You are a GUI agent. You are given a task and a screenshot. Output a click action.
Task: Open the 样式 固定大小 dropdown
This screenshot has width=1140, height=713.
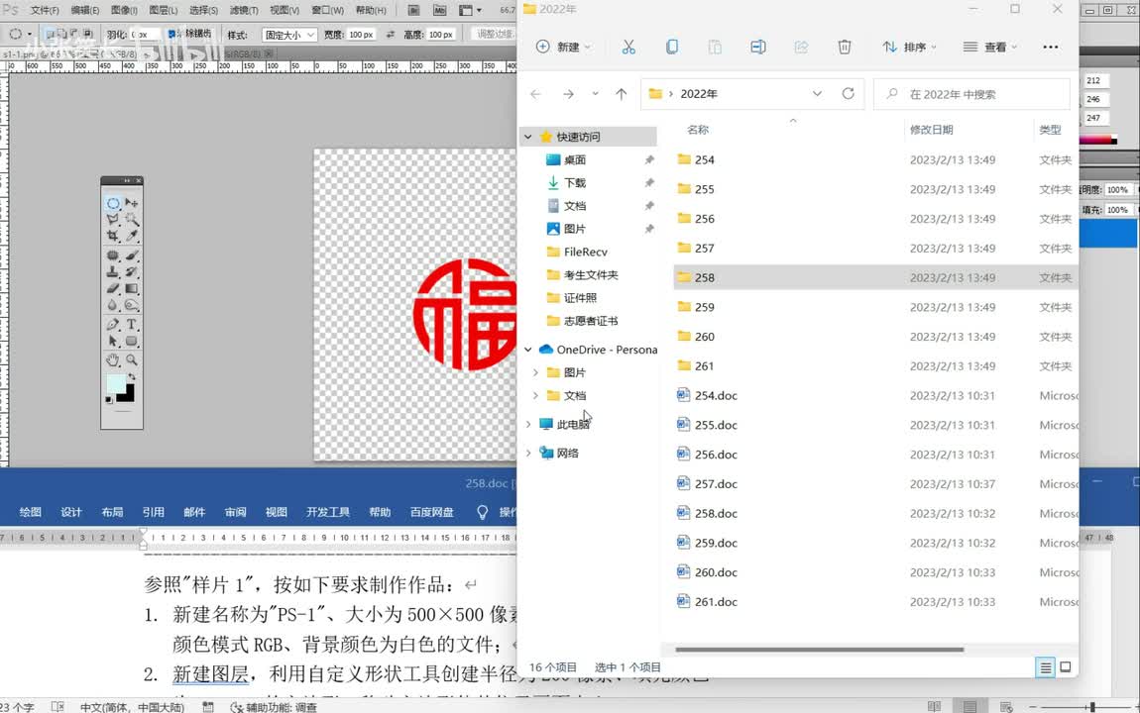(x=289, y=35)
